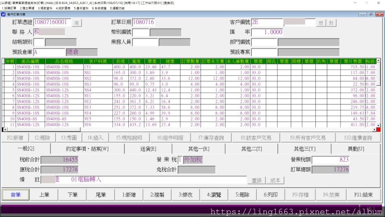Open menu item 2.進出單據
The image size is (385, 217).
(27, 8)
